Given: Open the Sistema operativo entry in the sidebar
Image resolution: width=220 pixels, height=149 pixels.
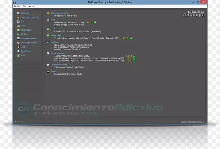Looking at the screenshot, I should (30, 17).
